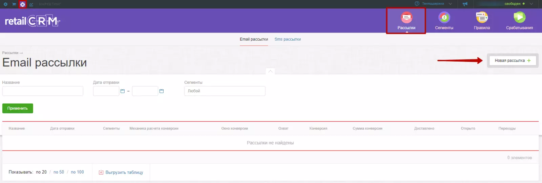
Task: Click the Выгрузить таблицу export link
Action: [x=124, y=173]
